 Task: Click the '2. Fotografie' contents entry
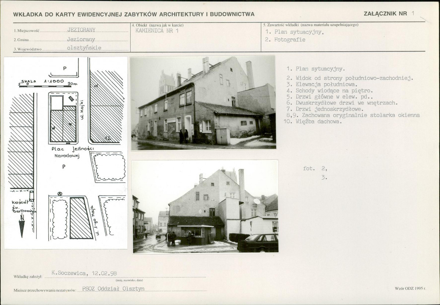coord(285,40)
